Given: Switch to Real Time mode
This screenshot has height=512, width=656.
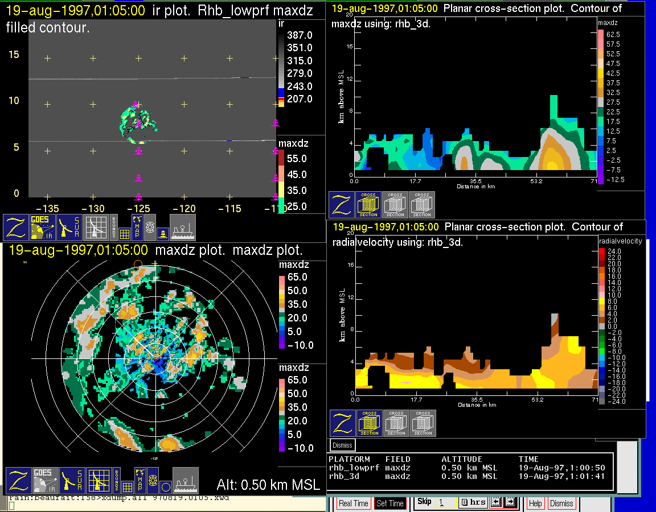Looking at the screenshot, I should [354, 503].
